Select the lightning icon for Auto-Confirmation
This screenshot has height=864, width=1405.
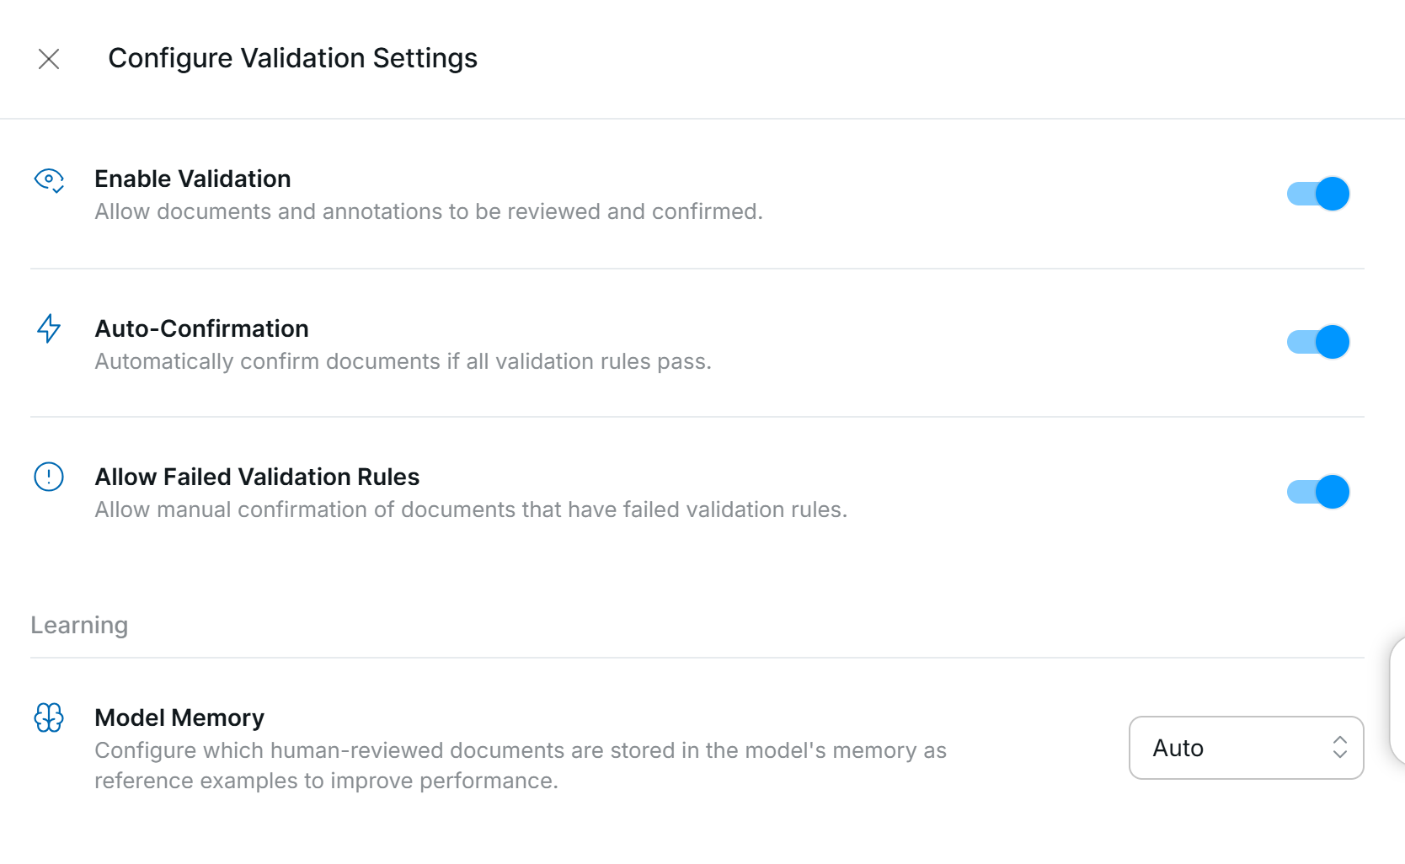point(48,328)
